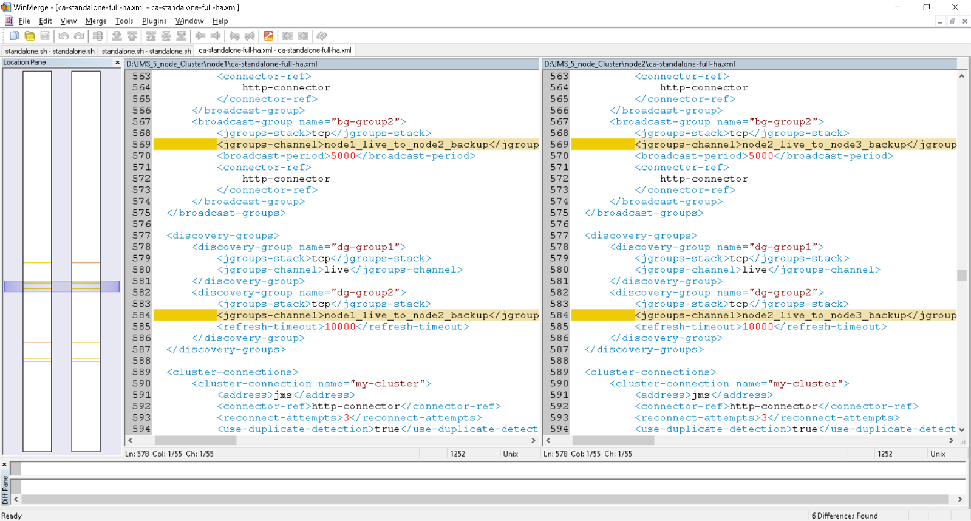Close the Diff Pane
The image size is (971, 521).
coord(4,465)
